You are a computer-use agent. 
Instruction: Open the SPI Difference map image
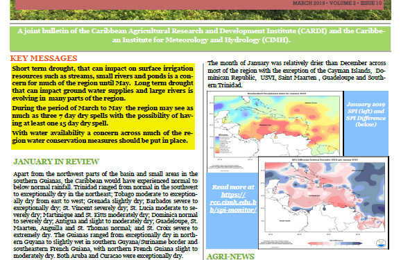click(323, 202)
